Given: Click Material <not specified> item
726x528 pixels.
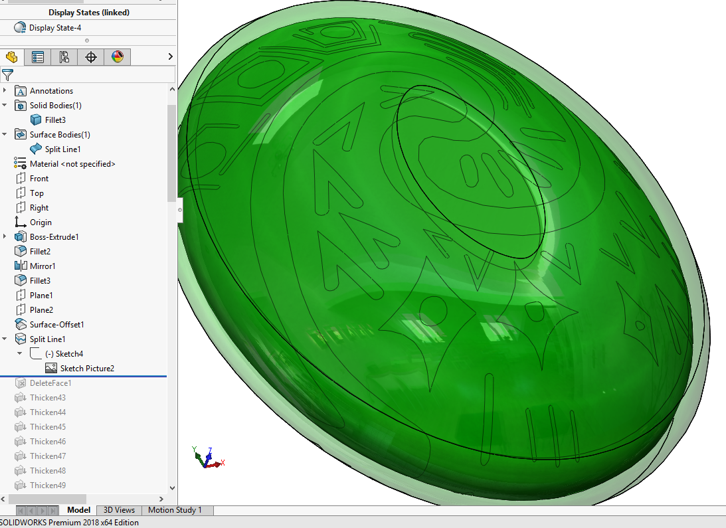Looking at the screenshot, I should (x=72, y=164).
